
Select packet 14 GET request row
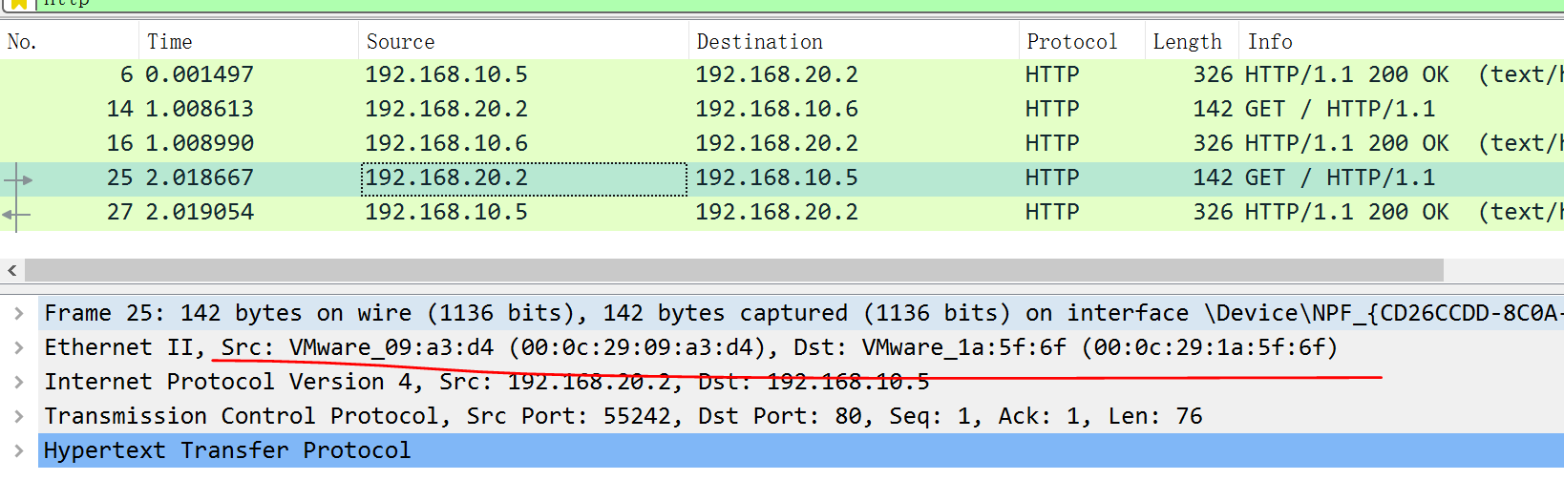573,109
